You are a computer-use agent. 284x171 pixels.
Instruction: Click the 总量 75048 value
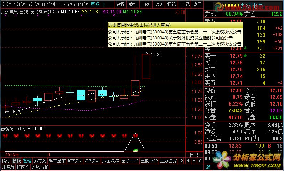[236, 111]
